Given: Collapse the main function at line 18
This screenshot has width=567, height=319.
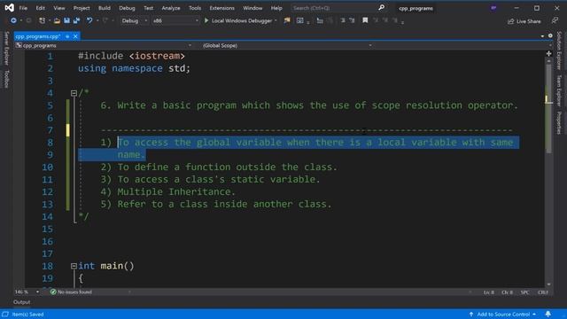Looking at the screenshot, I should [x=74, y=266].
